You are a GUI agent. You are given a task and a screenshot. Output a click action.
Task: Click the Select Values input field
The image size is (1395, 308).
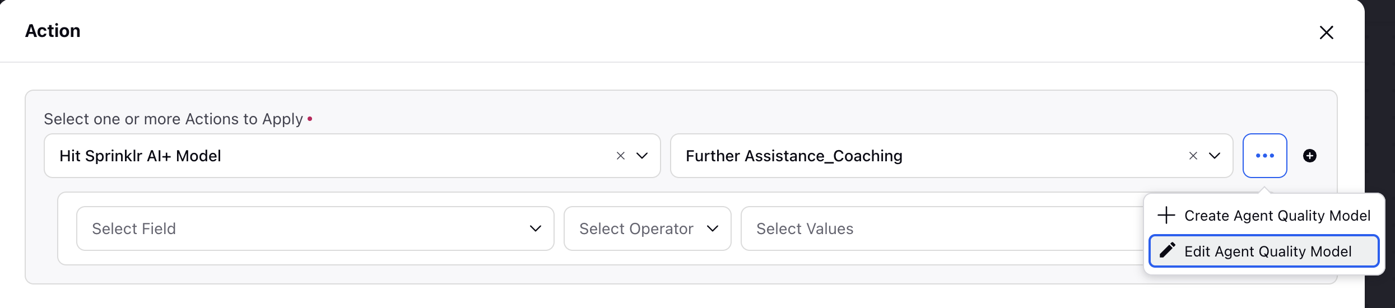[941, 228]
